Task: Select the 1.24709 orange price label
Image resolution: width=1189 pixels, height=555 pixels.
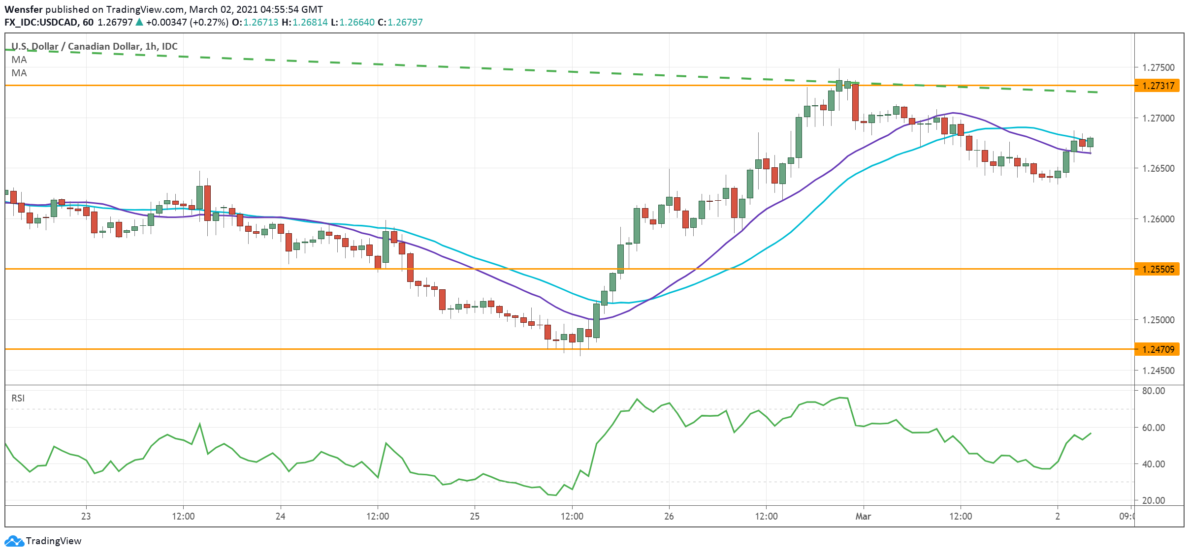Action: click(1158, 349)
